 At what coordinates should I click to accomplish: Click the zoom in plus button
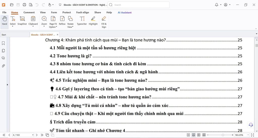pos(233,135)
